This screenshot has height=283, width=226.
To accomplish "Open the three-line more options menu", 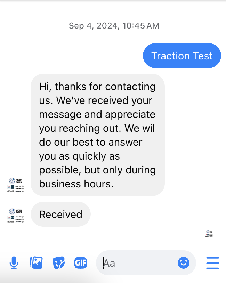I will pos(213,263).
